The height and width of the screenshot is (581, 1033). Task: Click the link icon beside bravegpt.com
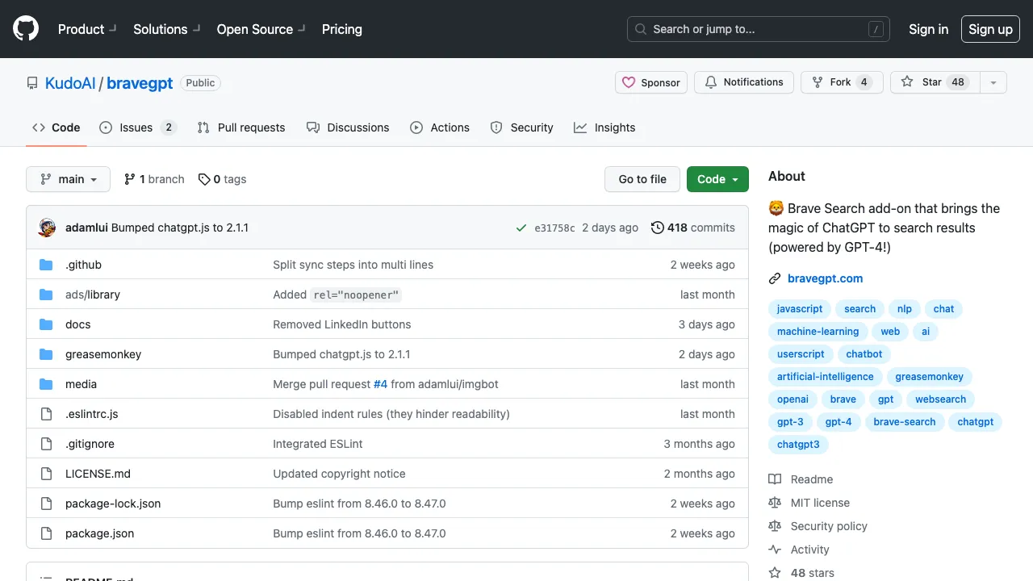[x=775, y=278]
